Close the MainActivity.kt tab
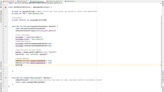 click(x=28, y=1)
